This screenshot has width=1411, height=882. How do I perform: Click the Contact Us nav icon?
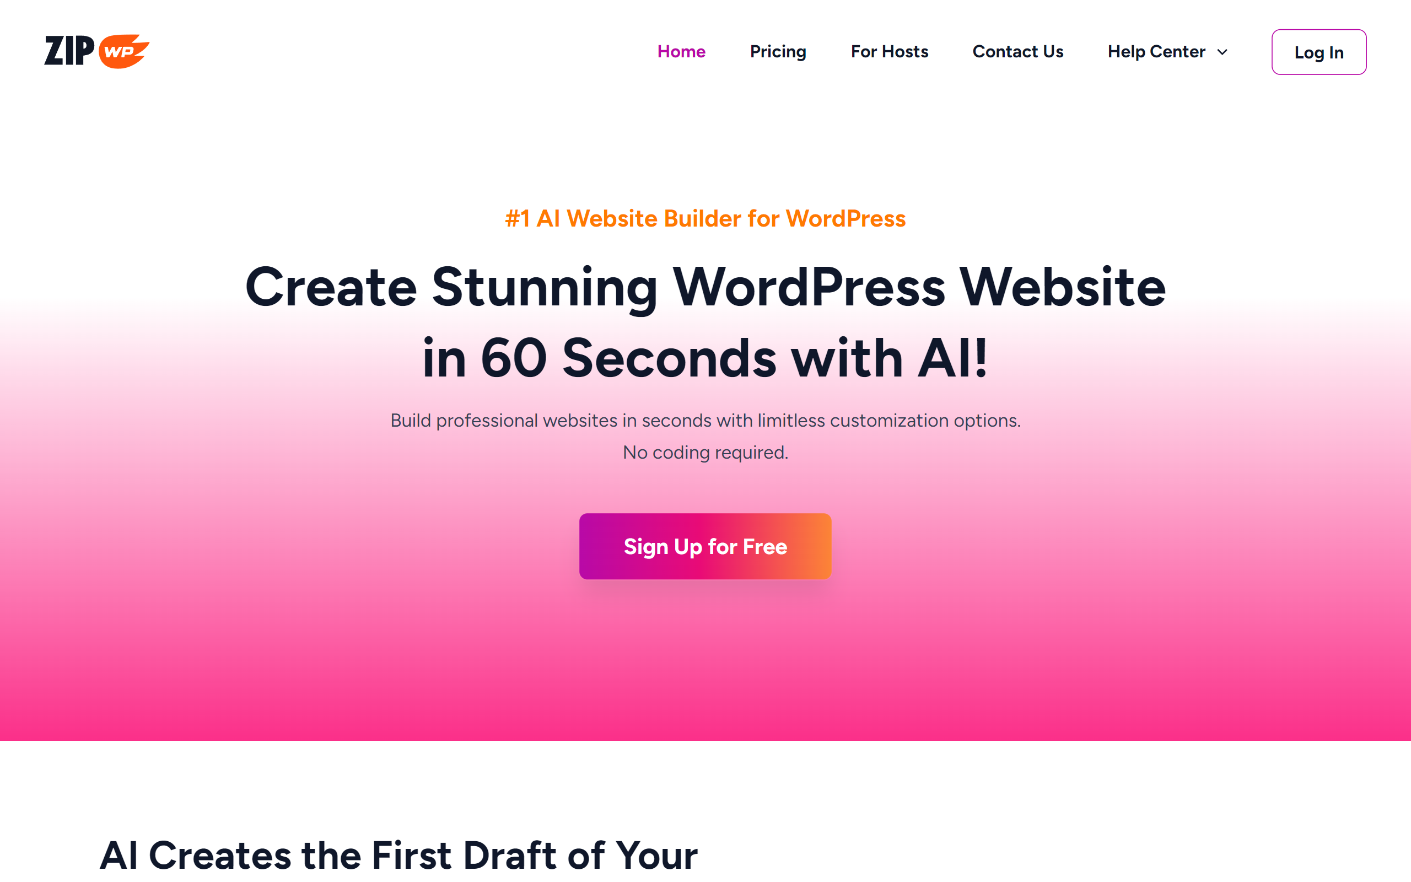pyautogui.click(x=1017, y=52)
